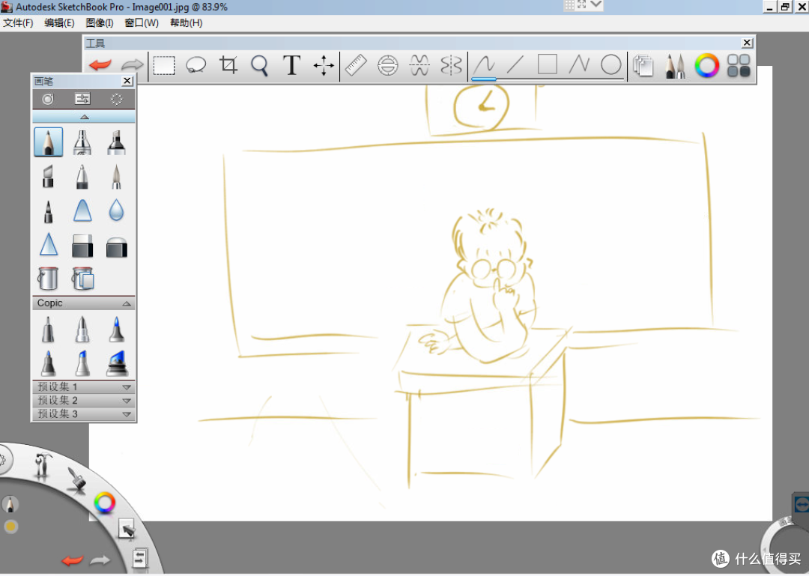Expand the 预设集 1 brush set

(x=84, y=386)
